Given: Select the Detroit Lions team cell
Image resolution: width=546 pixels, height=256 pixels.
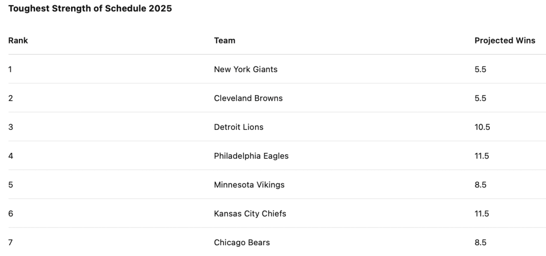Looking at the screenshot, I should point(239,127).
